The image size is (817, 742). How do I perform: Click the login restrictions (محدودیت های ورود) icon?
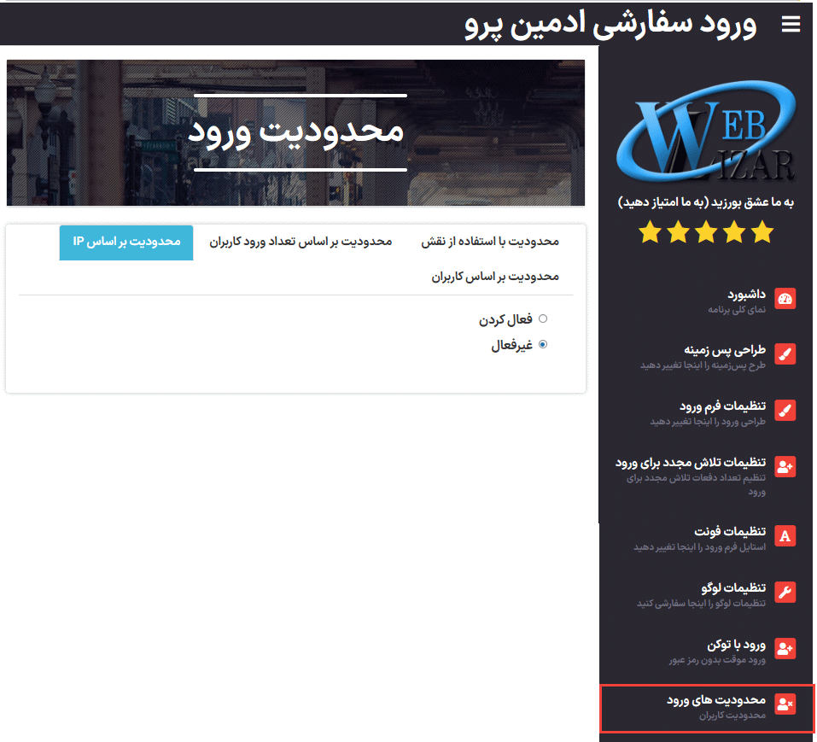pyautogui.click(x=785, y=705)
